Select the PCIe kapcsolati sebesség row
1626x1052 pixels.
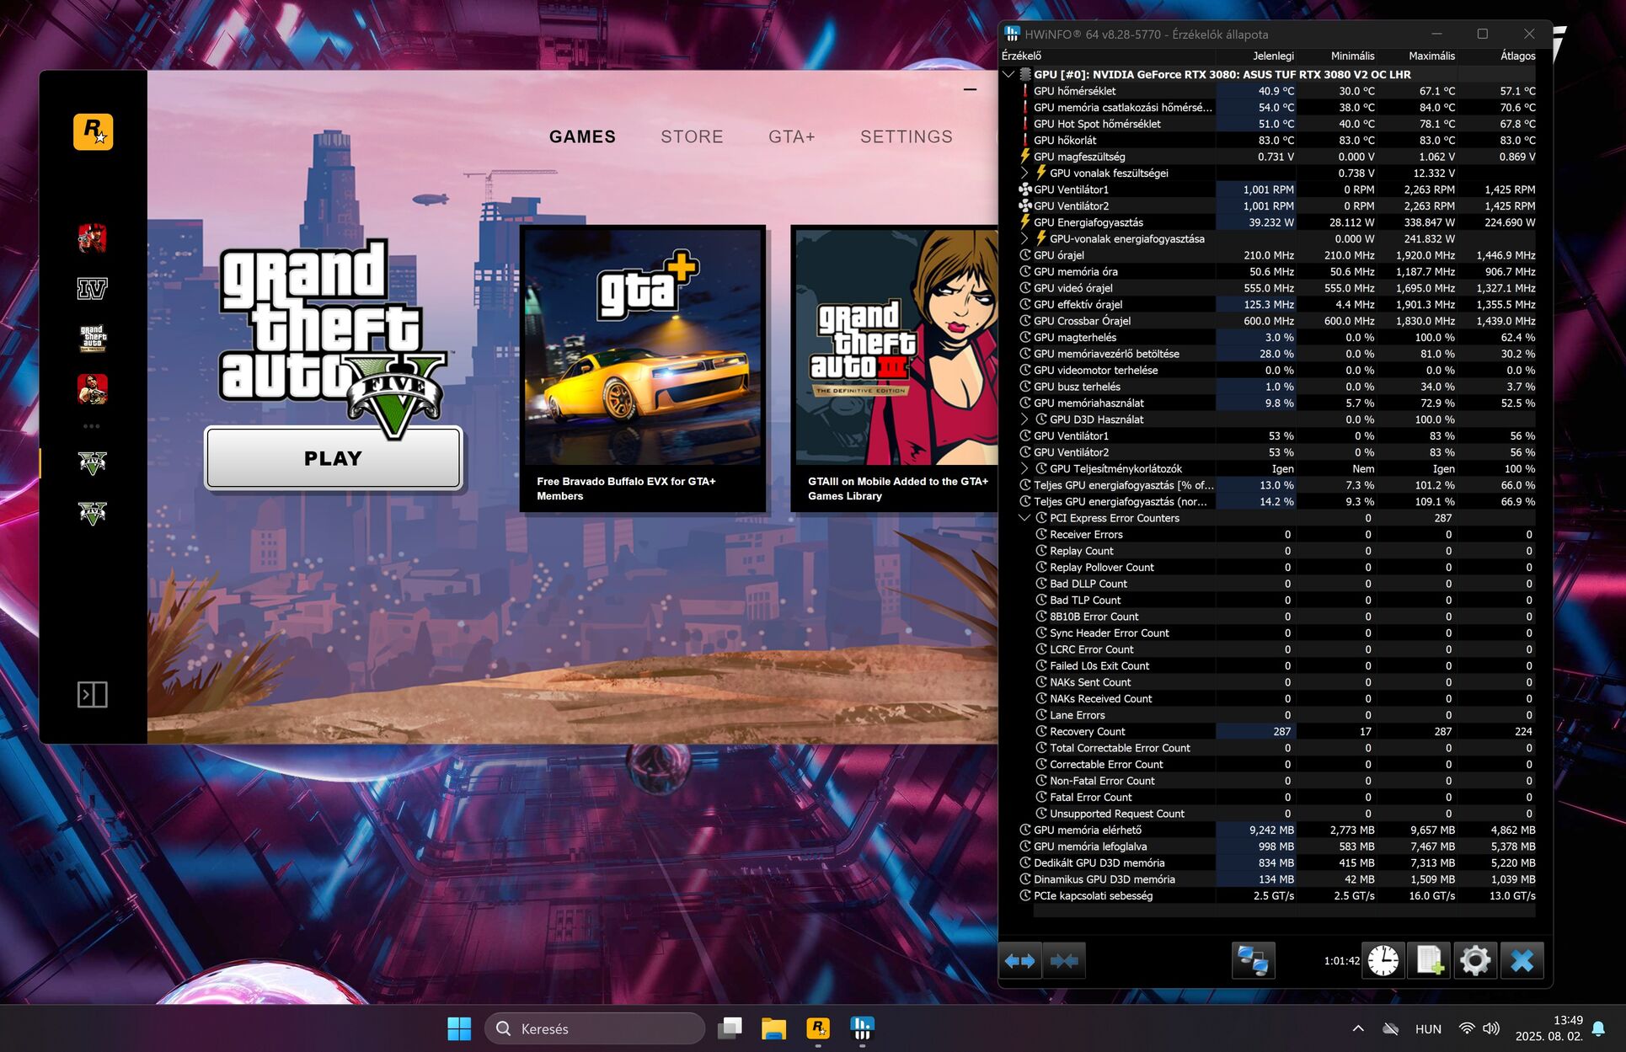click(1276, 895)
